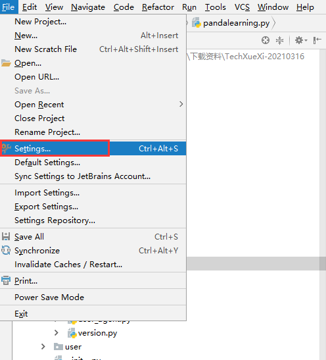Expand the Open Recent submenu arrow
Viewport: 326px width, 360px height.
[181, 104]
